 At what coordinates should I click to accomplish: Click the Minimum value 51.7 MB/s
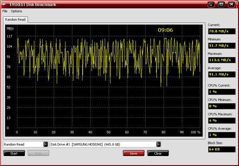(x=222, y=46)
